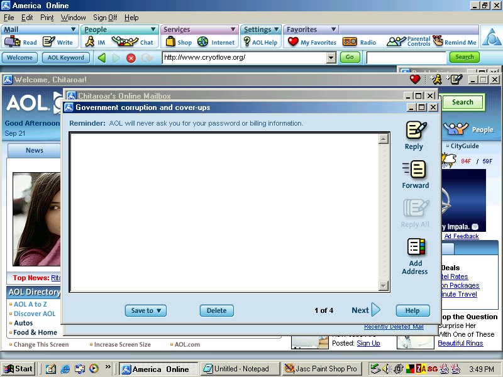The width and height of the screenshot is (503, 377).
Task: Open the URL address history dropdown
Action: 331,58
